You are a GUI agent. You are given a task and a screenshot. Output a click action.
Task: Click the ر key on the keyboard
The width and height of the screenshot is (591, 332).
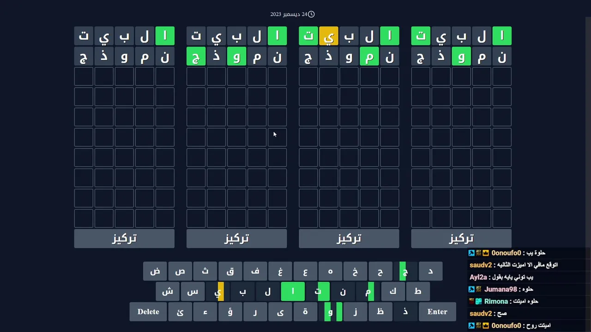255,312
